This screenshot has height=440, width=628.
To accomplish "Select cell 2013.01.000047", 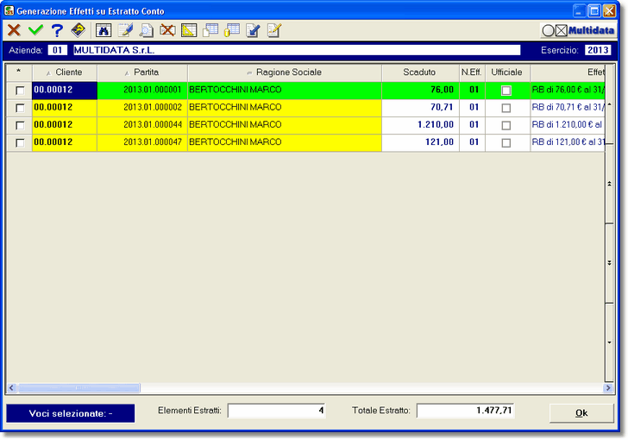I will pyautogui.click(x=142, y=142).
